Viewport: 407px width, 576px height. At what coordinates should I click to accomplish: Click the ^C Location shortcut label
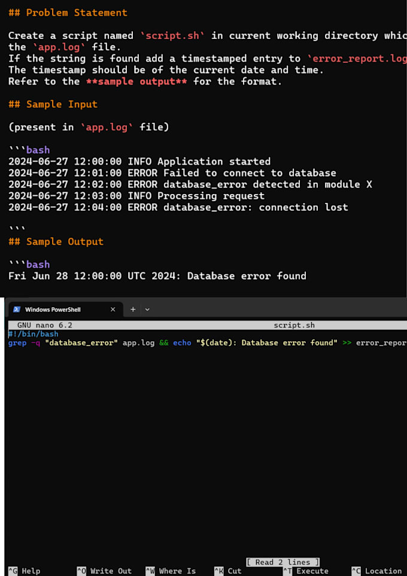377,571
